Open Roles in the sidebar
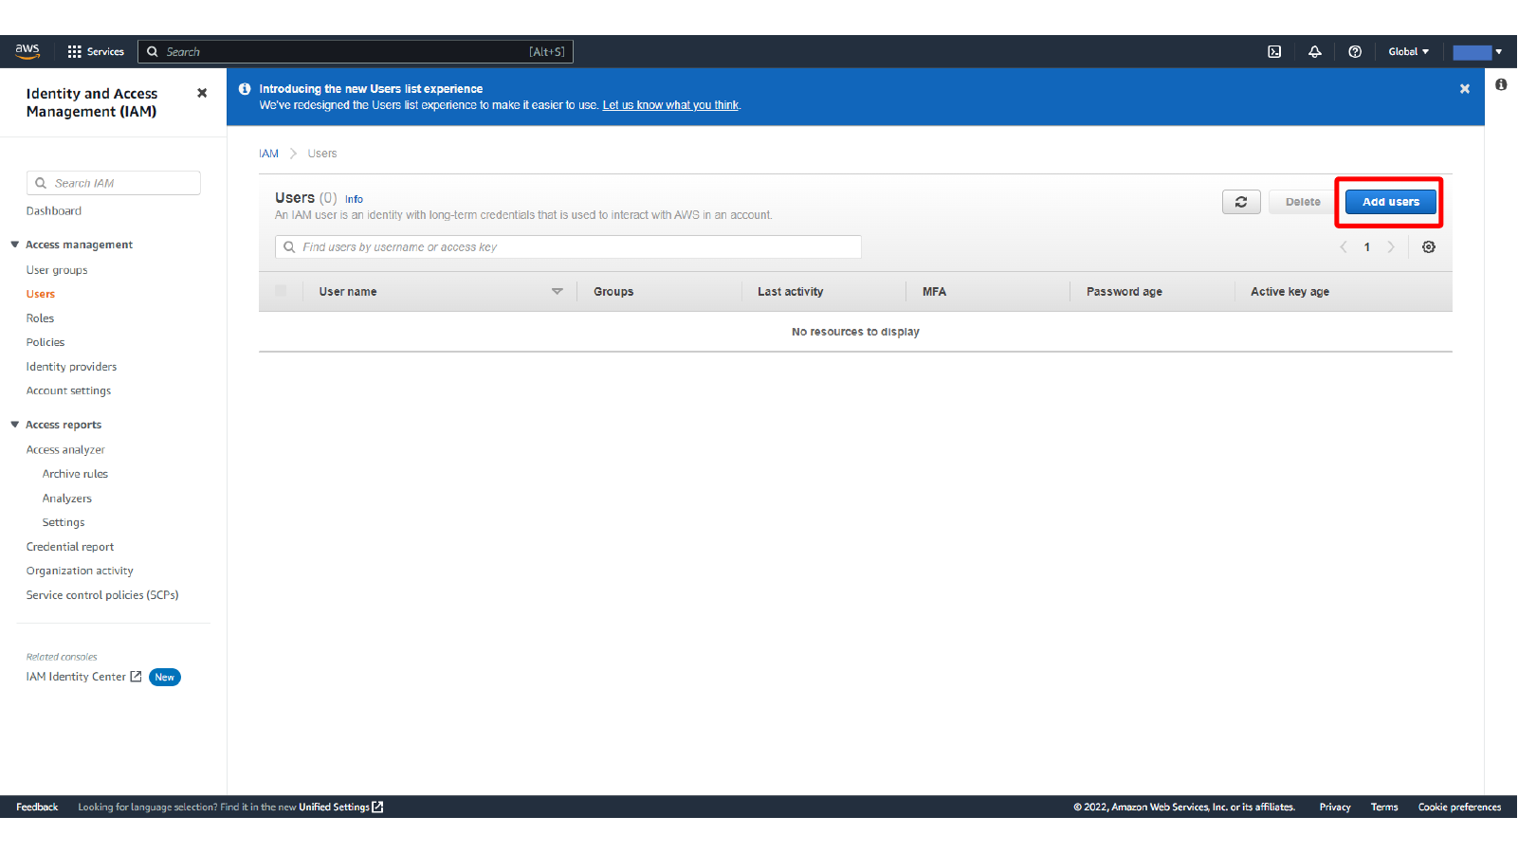 pos(40,318)
